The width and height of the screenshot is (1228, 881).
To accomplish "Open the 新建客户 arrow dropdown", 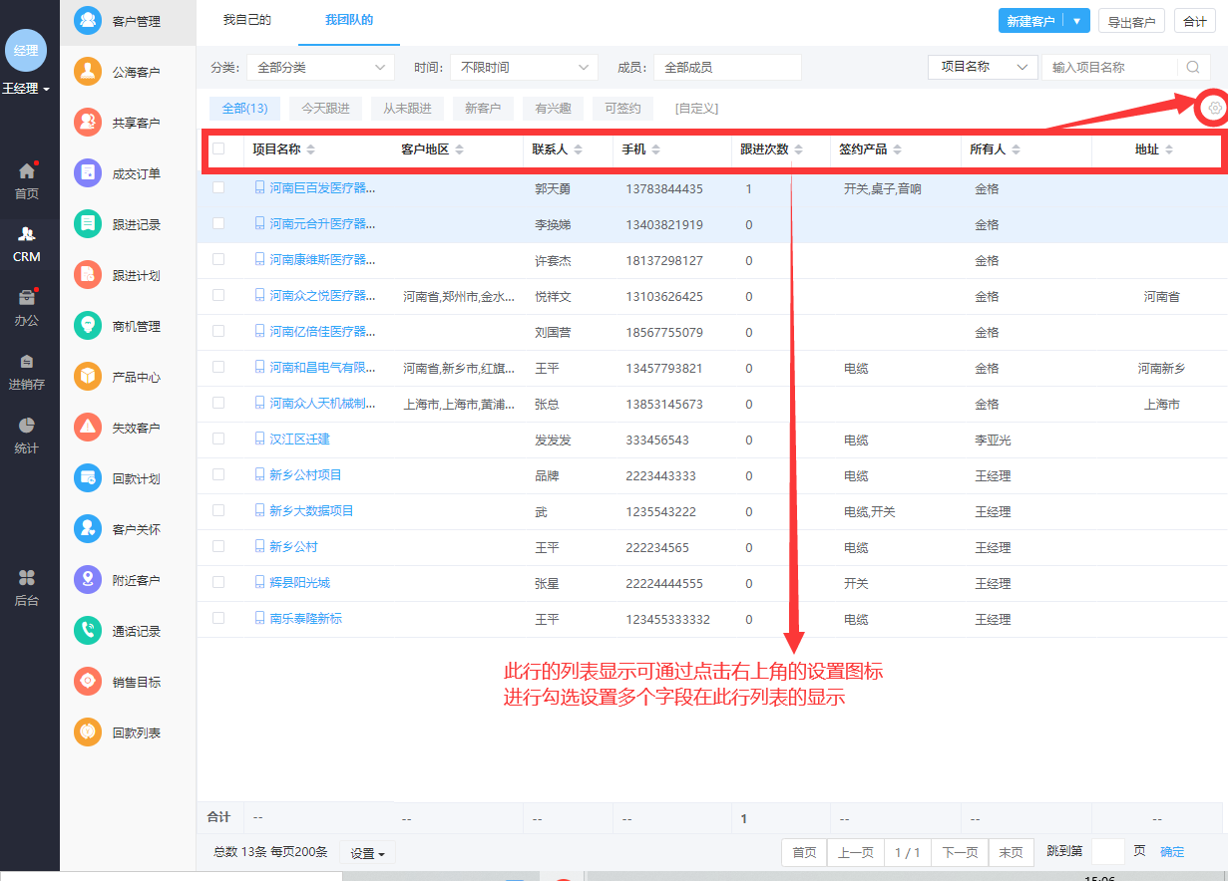I will (1076, 21).
